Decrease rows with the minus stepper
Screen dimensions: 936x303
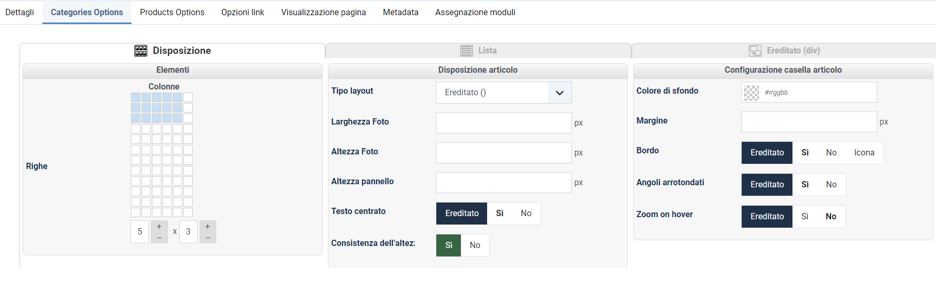(207, 238)
